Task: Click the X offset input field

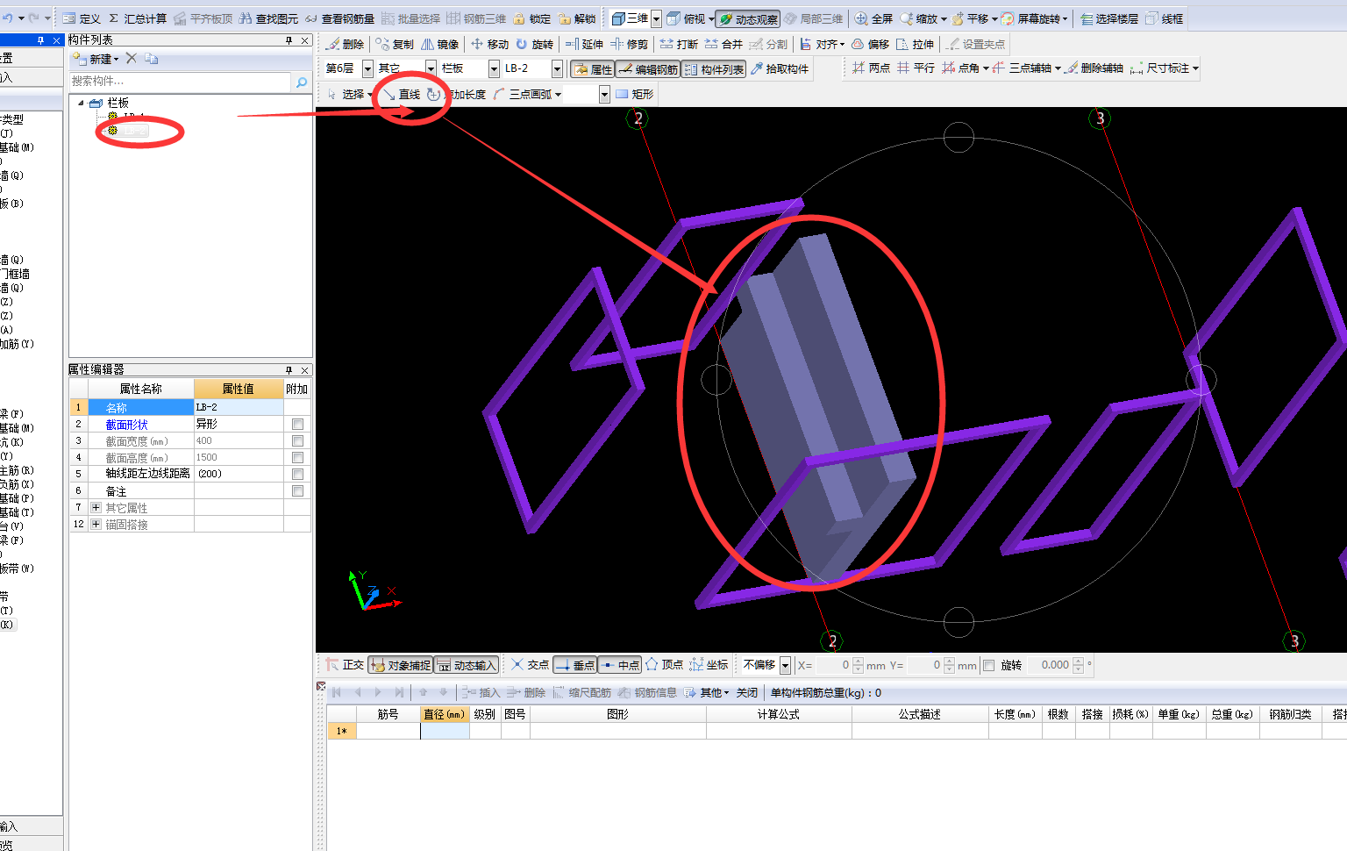Action: pyautogui.click(x=833, y=665)
